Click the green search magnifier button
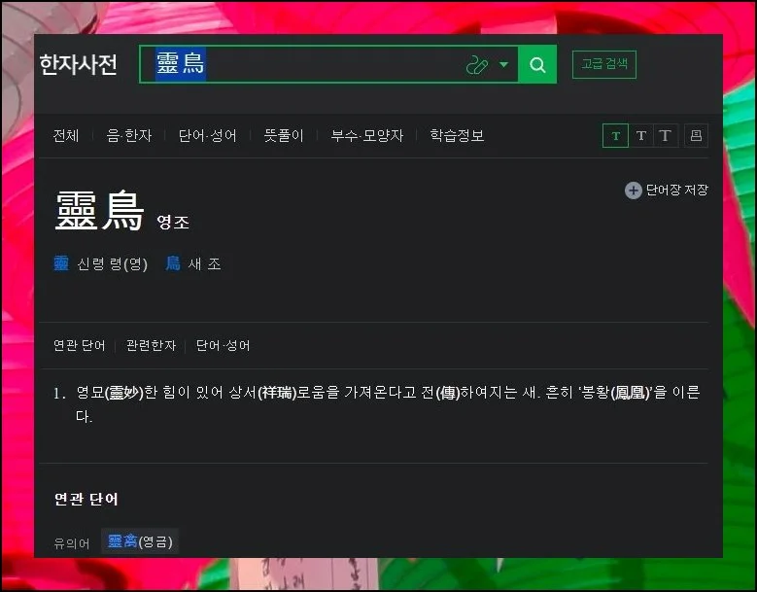This screenshot has height=592, width=757. (x=536, y=64)
